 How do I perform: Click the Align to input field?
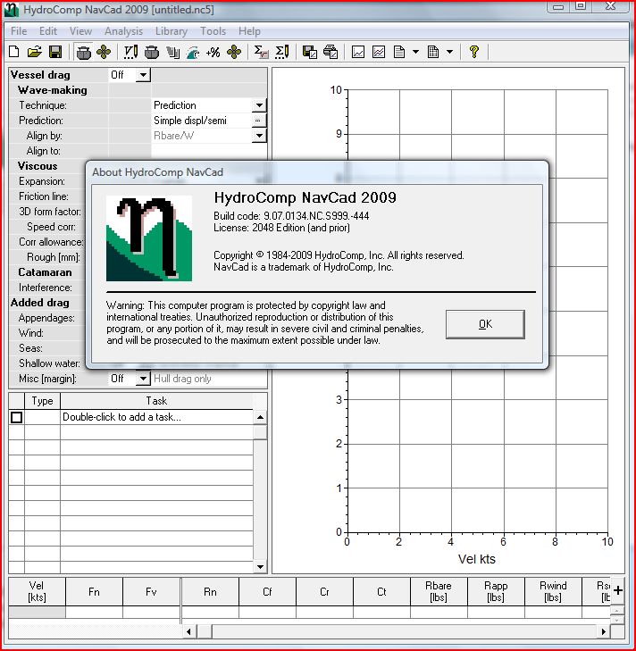pos(209,151)
